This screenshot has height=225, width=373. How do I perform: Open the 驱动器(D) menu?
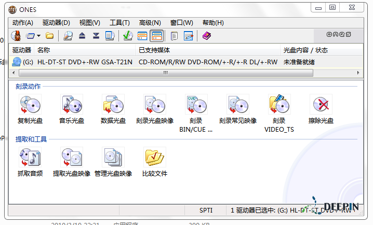click(56, 23)
